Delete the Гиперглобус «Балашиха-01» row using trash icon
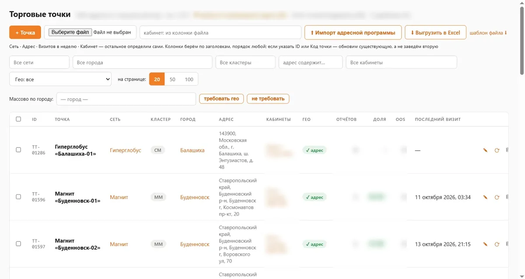This screenshot has width=525, height=279. pyautogui.click(x=507, y=150)
